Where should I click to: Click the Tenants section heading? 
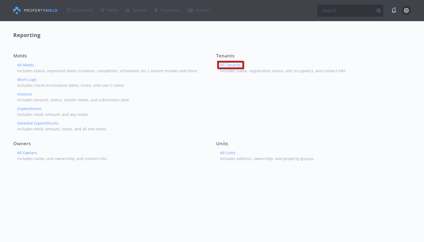point(225,56)
